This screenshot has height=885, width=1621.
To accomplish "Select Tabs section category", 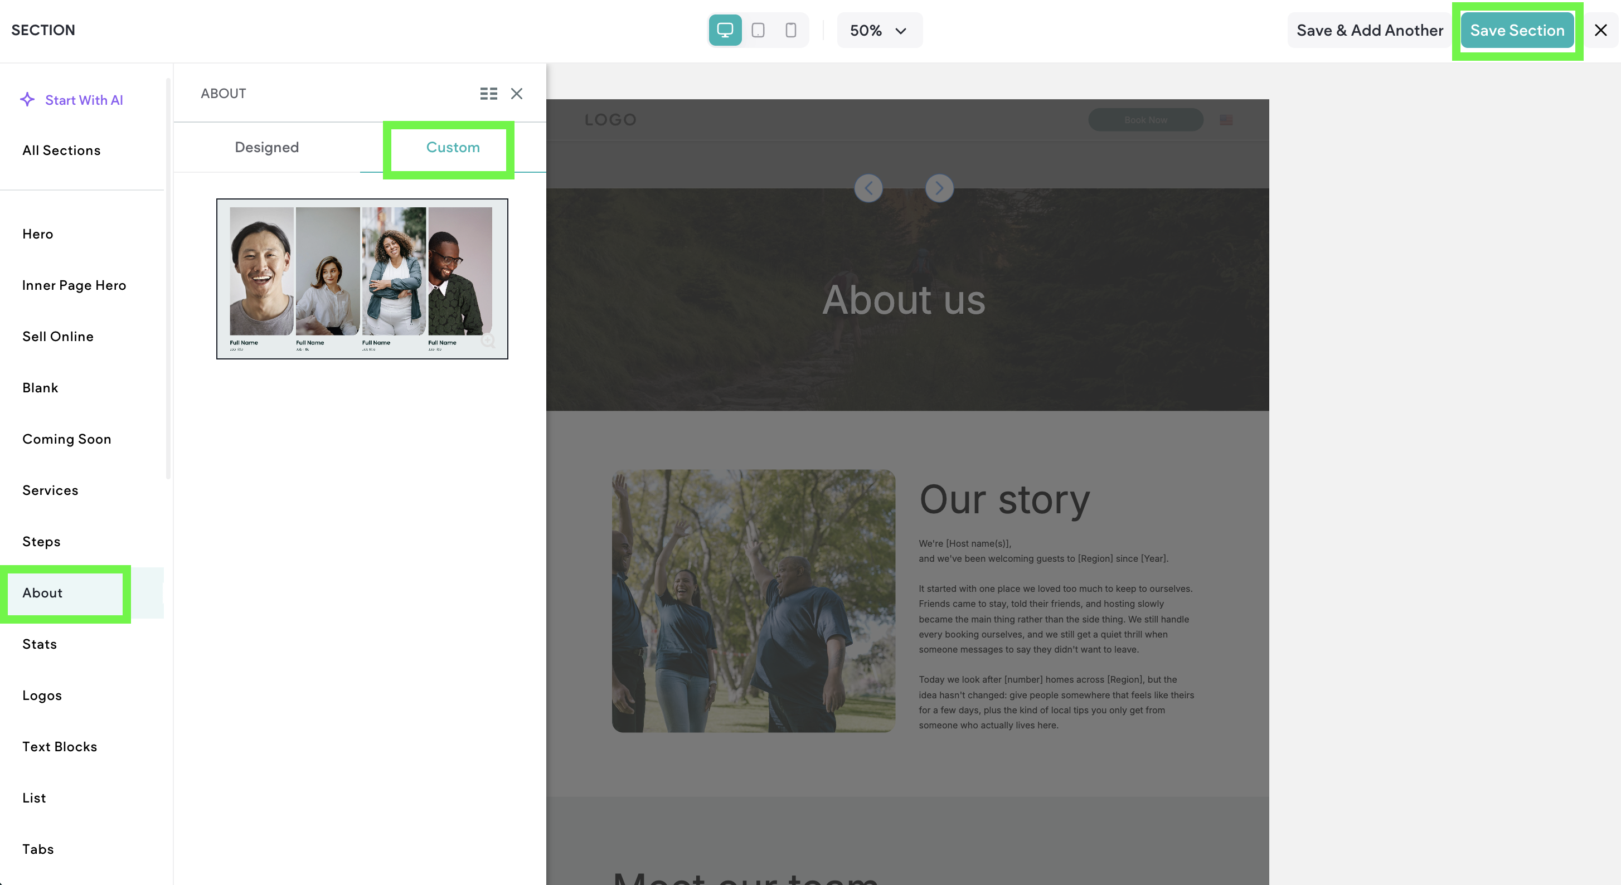I will (x=38, y=849).
